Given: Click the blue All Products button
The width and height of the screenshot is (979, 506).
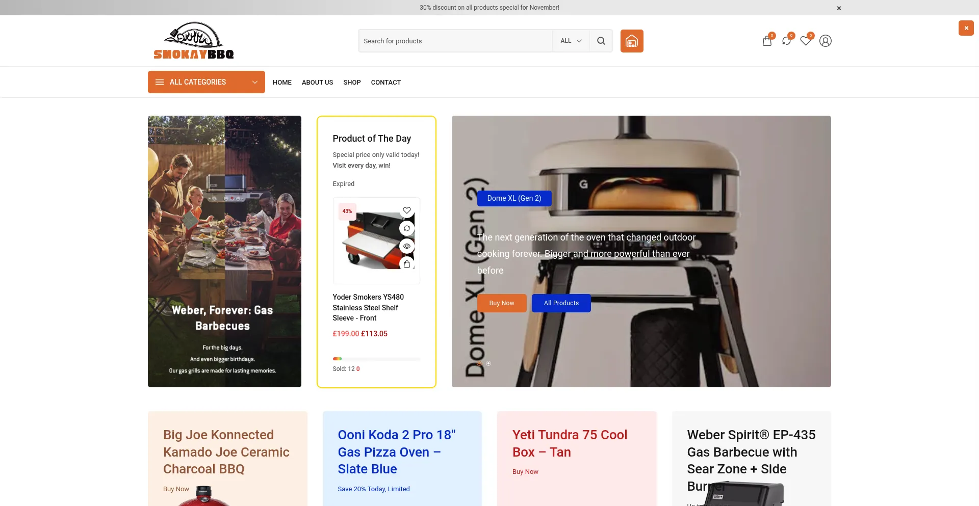Looking at the screenshot, I should pos(561,303).
